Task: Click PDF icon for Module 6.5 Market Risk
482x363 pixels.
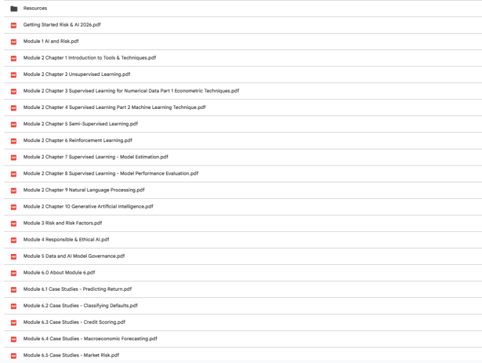Action: pyautogui.click(x=14, y=356)
